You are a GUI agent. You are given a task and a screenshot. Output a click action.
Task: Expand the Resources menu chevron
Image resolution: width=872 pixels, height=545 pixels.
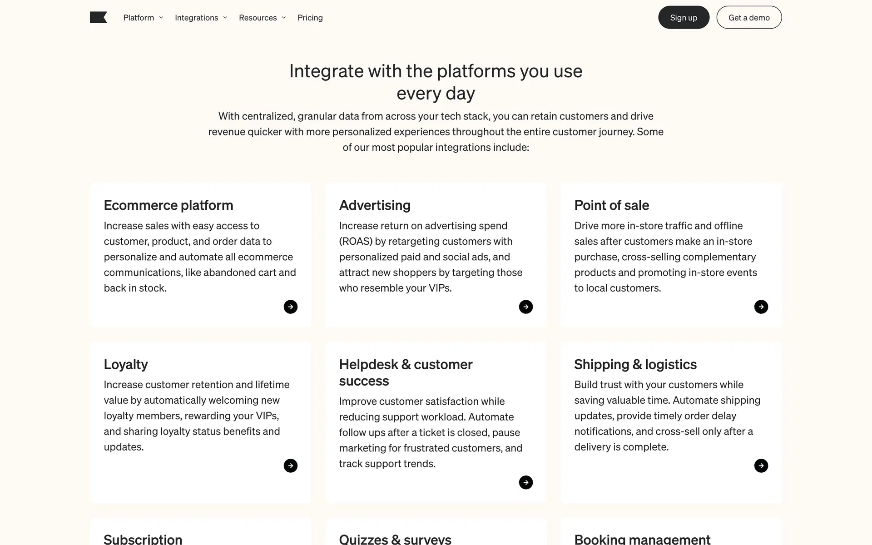[x=284, y=18]
